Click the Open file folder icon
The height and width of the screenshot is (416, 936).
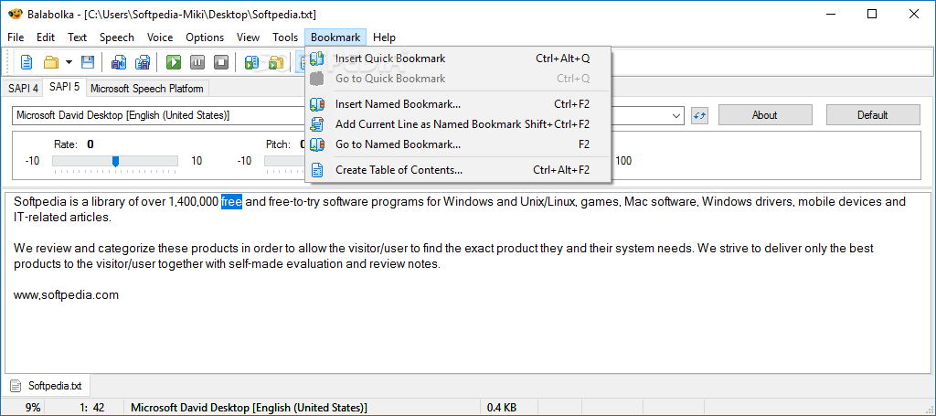[51, 61]
